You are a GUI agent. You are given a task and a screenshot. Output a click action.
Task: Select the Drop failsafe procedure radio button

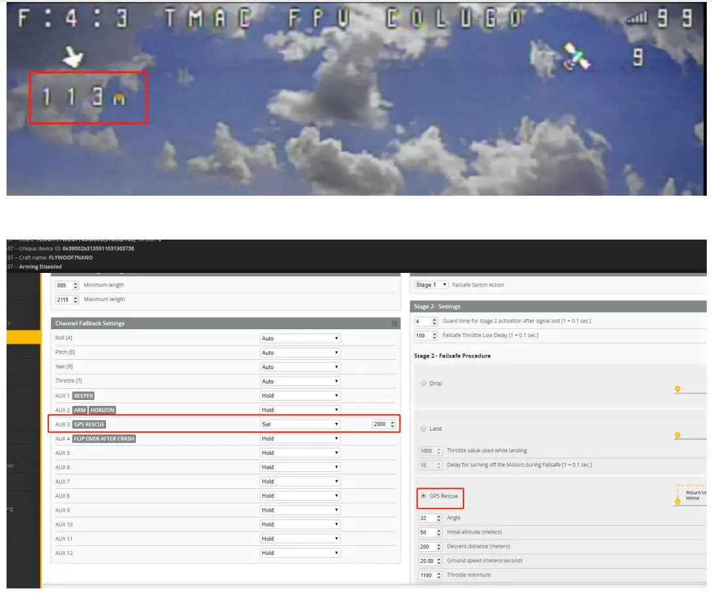click(x=423, y=383)
